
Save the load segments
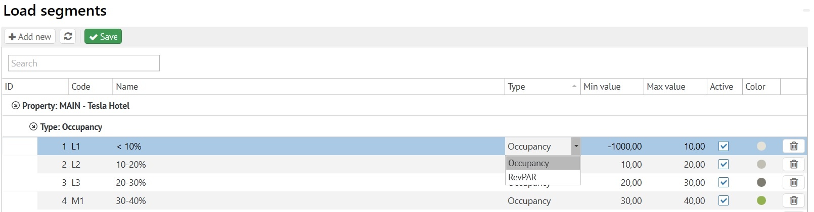point(103,36)
